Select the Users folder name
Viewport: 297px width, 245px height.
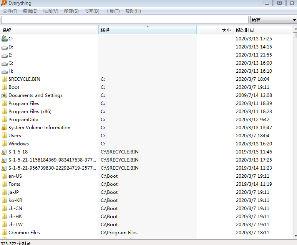point(15,136)
